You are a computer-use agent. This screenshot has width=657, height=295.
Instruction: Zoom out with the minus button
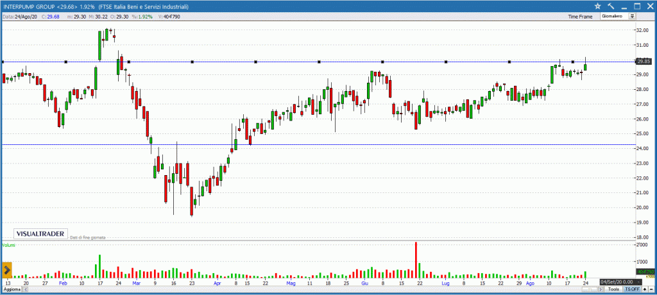651,289
